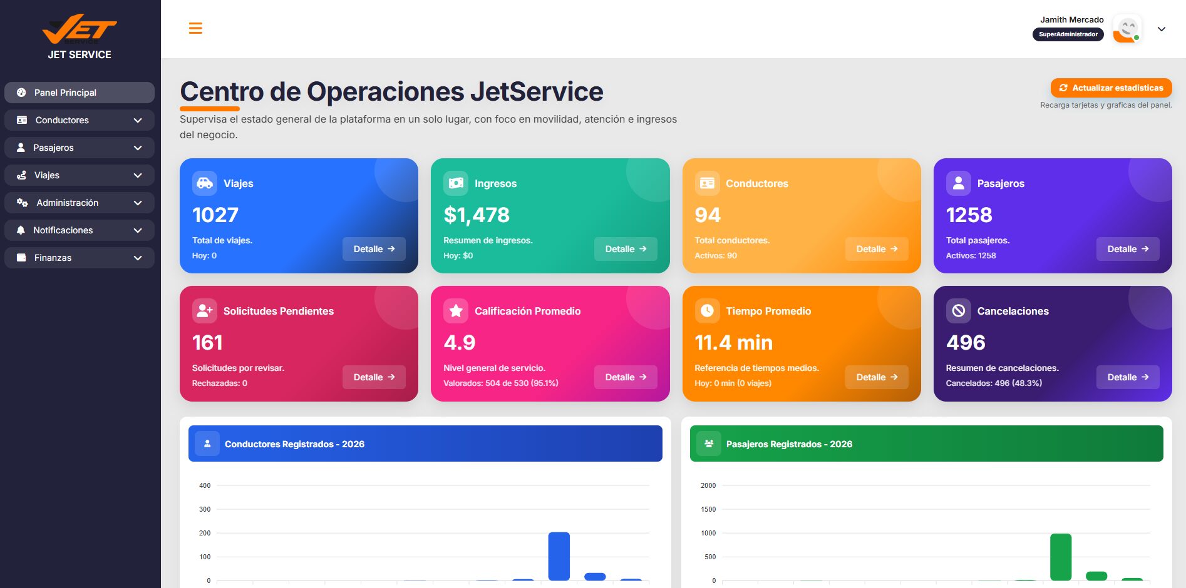The image size is (1186, 588).
Task: Open Detalle on the Viajes card
Action: point(374,249)
